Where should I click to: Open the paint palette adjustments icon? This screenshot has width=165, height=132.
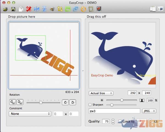click(52, 9)
